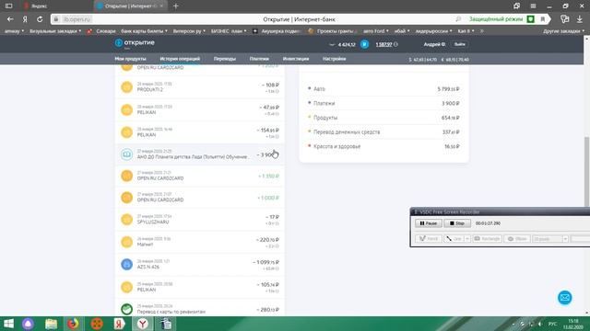Expand the Другие закладки bookmark folder
590x331 pixels.
click(x=563, y=31)
